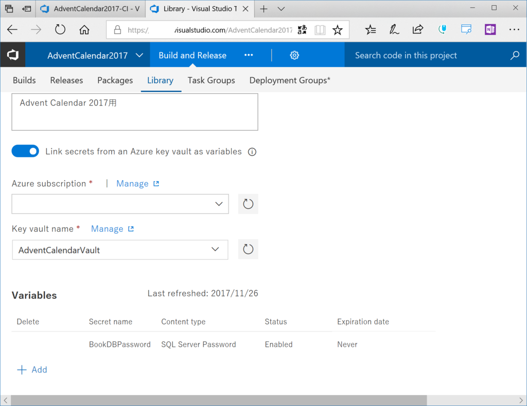
Task: Switch to the Releases tab
Action: coord(66,80)
